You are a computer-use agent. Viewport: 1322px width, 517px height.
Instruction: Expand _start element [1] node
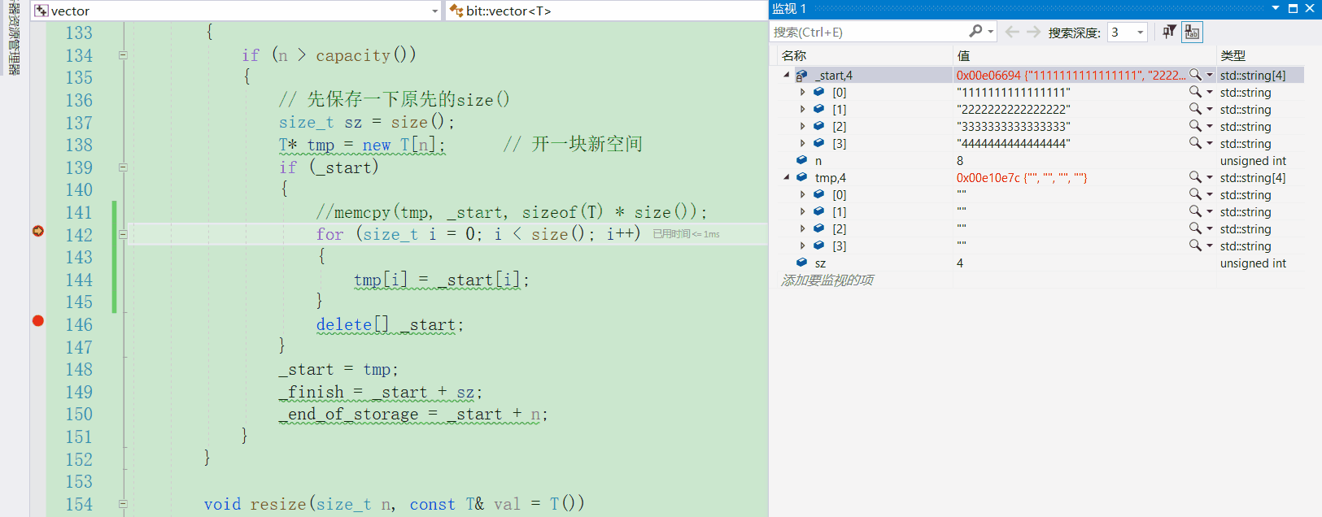(x=803, y=109)
